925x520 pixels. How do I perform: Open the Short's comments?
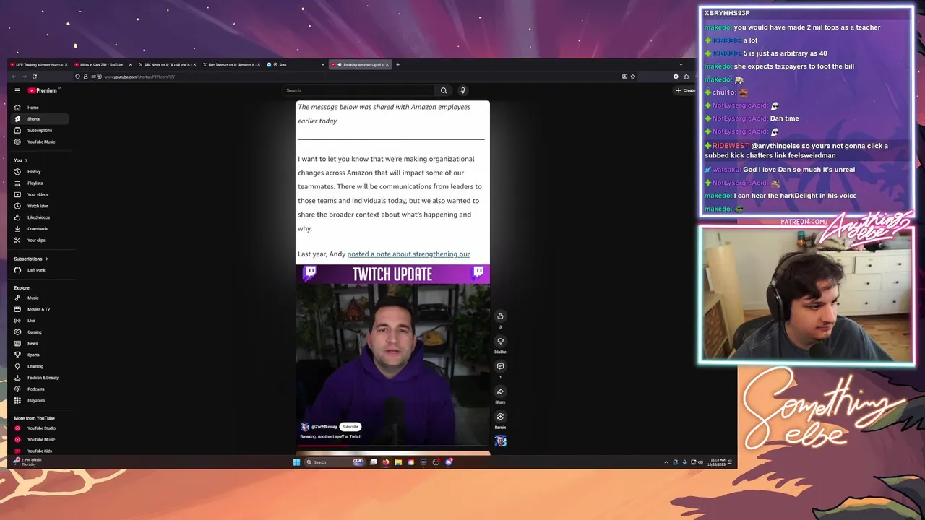coord(500,366)
